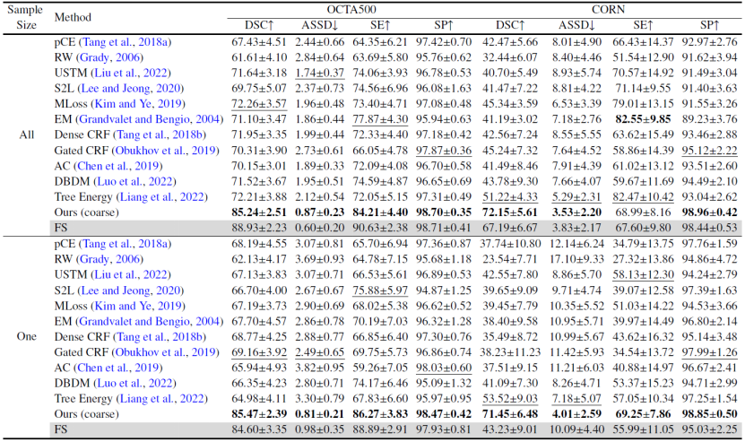Select the One sample size label
745x442 pixels.
[x=26, y=336]
